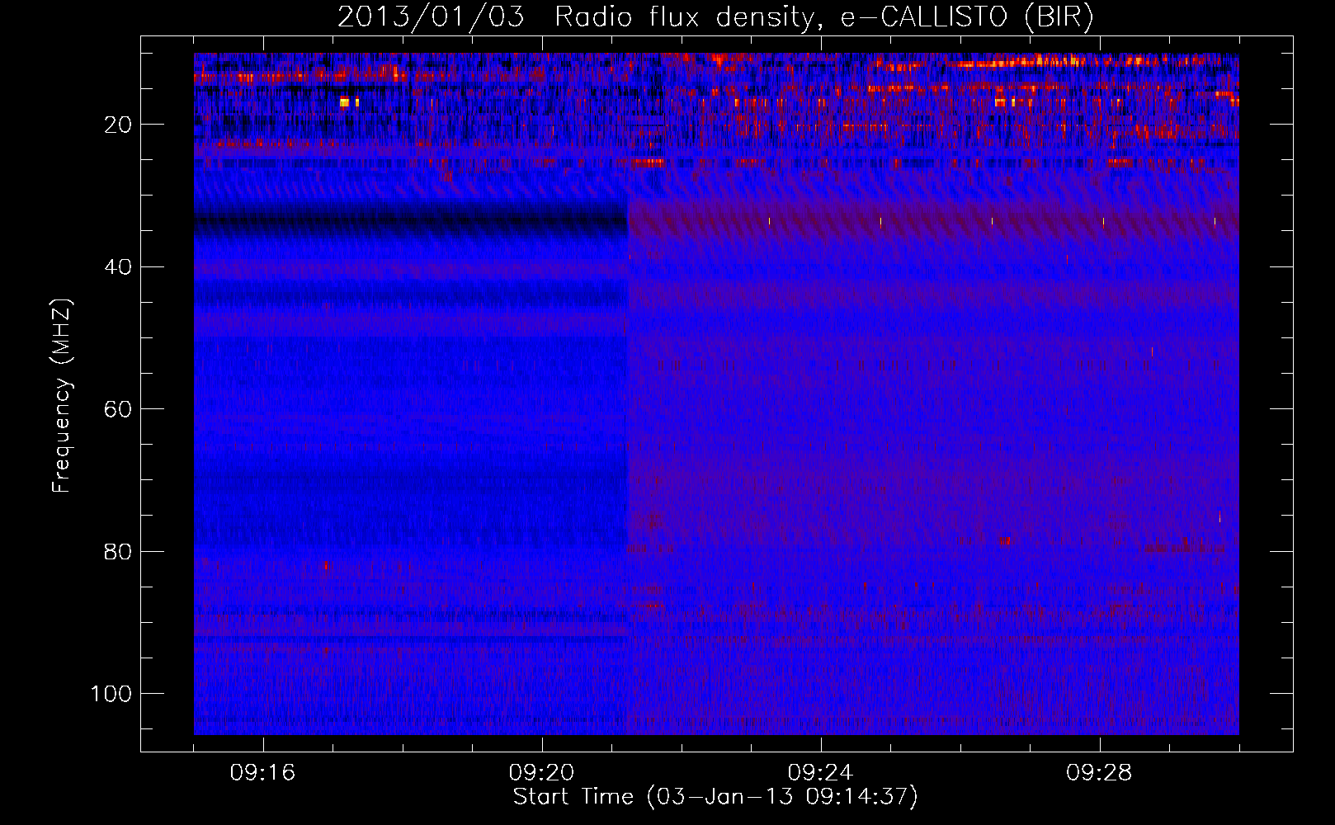Click the 09:20 time tick label

coord(541,773)
